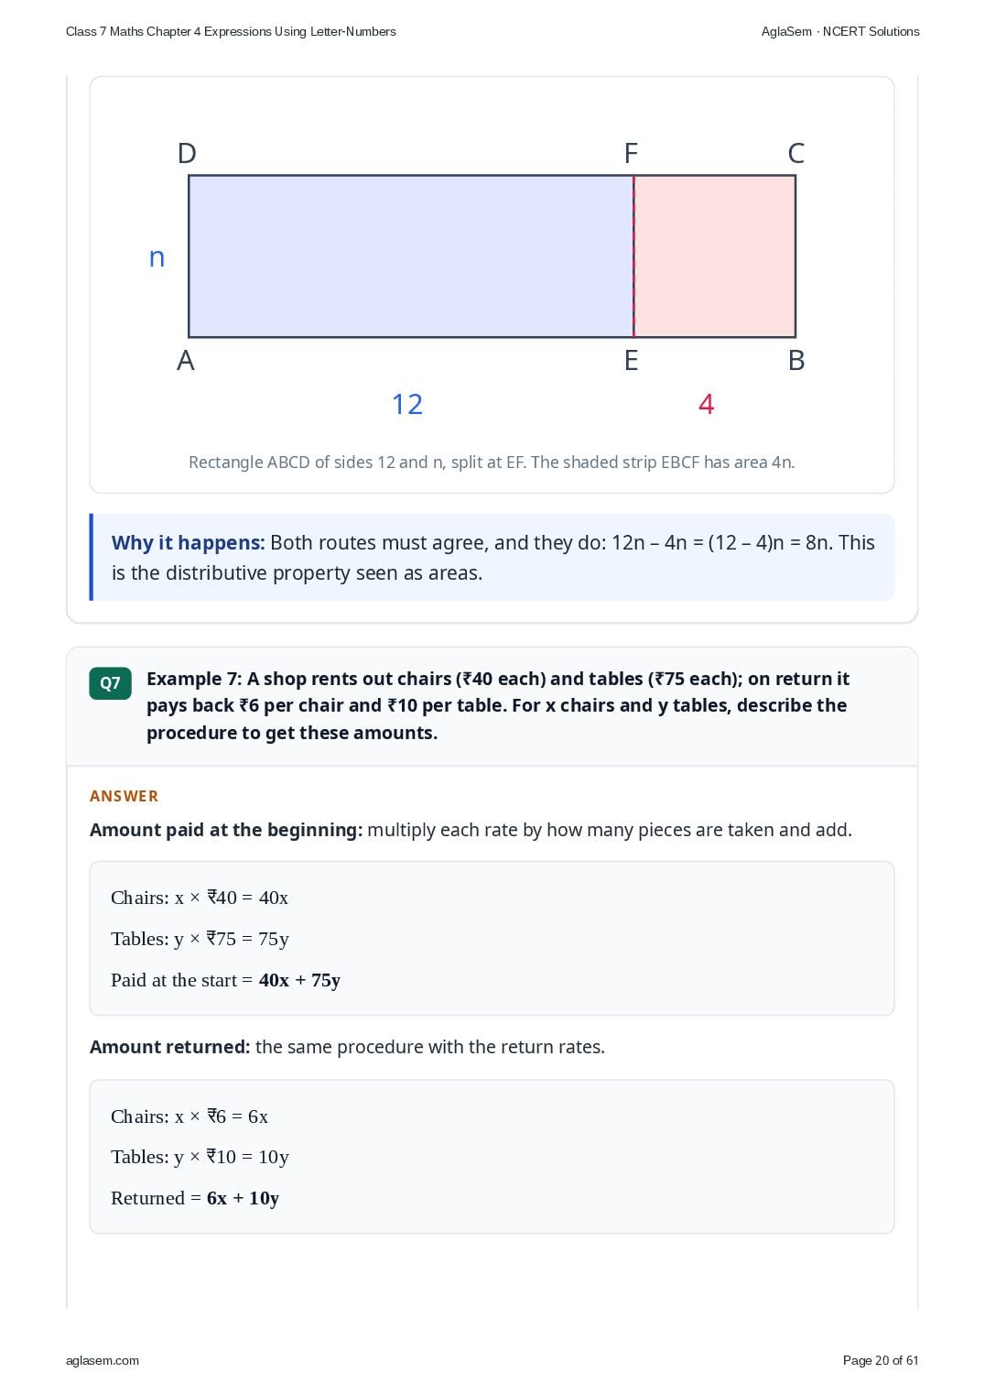Select the blue shaded rectangle AEFD

[x=411, y=256]
